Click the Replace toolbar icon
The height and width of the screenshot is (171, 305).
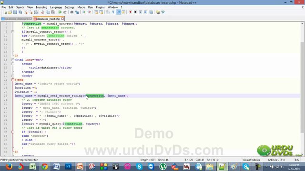tap(77, 12)
